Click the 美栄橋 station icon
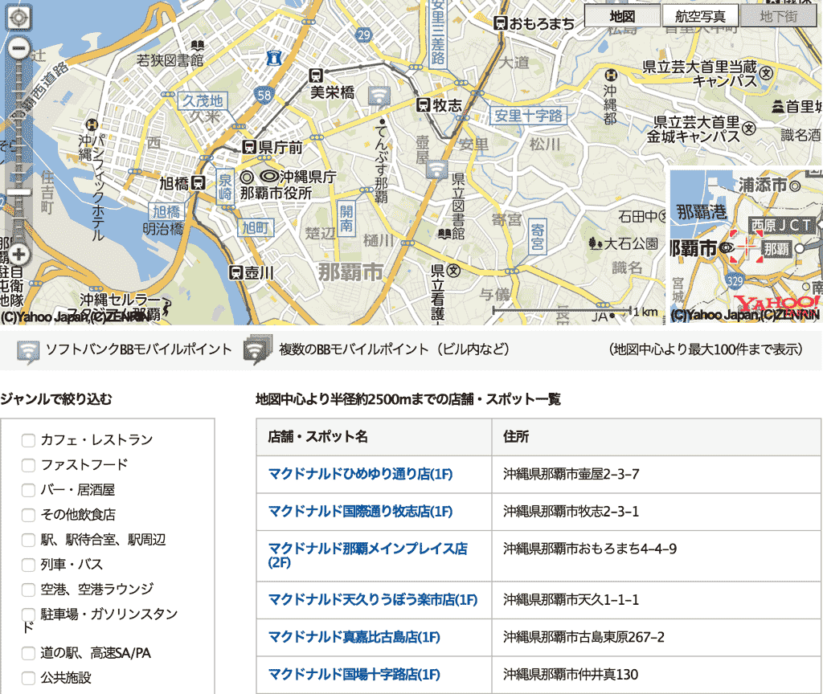823x694 pixels. (x=315, y=75)
